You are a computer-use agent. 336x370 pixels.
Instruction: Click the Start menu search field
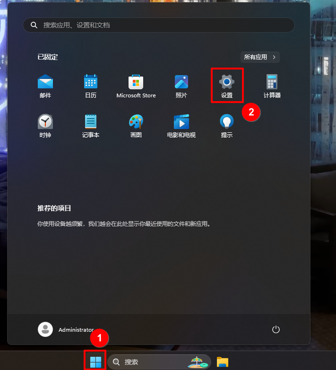[x=159, y=25]
